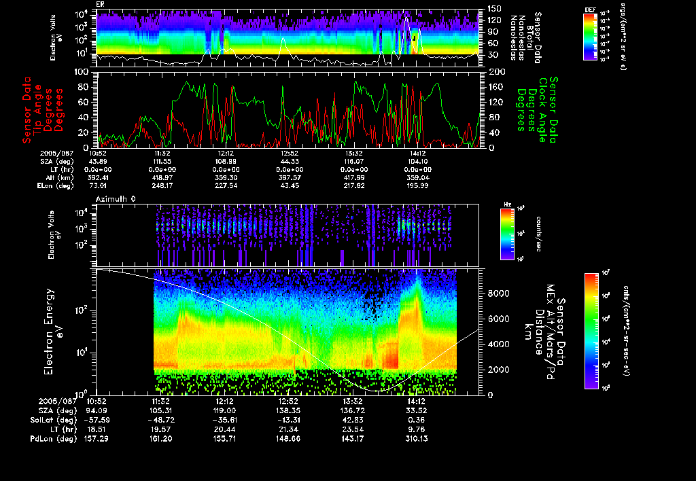Click the Azimuth 0 panel title
The height and width of the screenshot is (481, 696).
(x=116, y=199)
